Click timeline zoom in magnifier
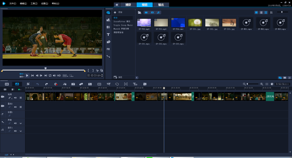This screenshot has width=292, height=158. point(262,84)
